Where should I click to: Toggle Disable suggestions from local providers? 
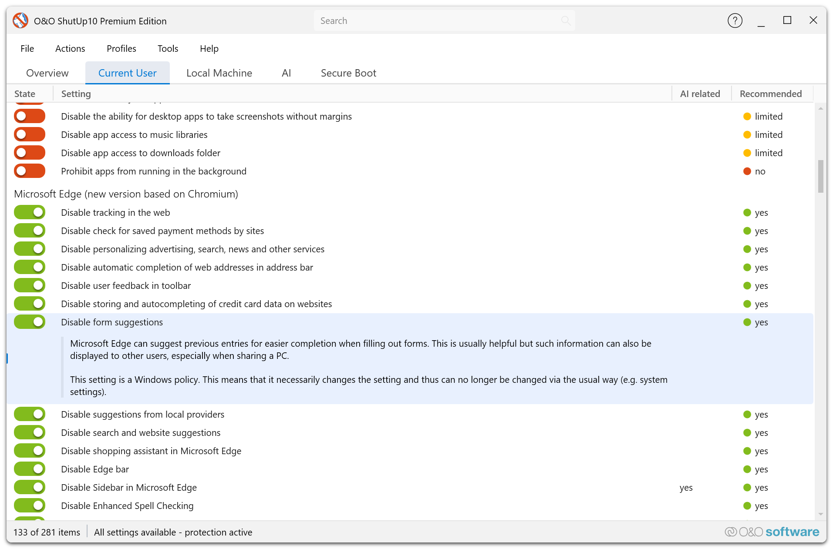pyautogui.click(x=30, y=415)
